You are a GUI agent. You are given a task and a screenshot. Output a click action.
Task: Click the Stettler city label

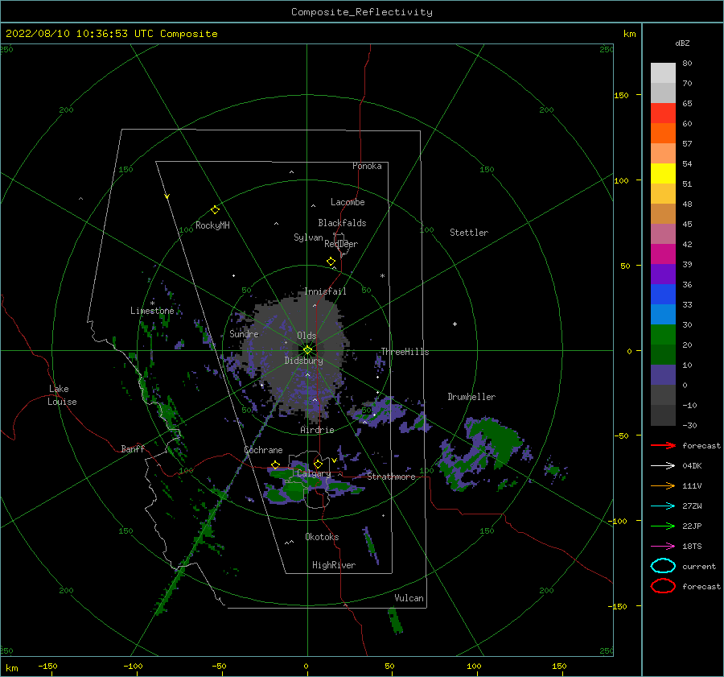469,233
